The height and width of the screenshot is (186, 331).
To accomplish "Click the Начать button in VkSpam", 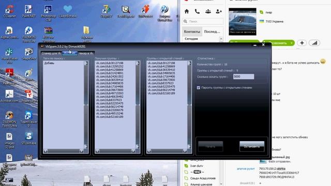I will point(210,146).
